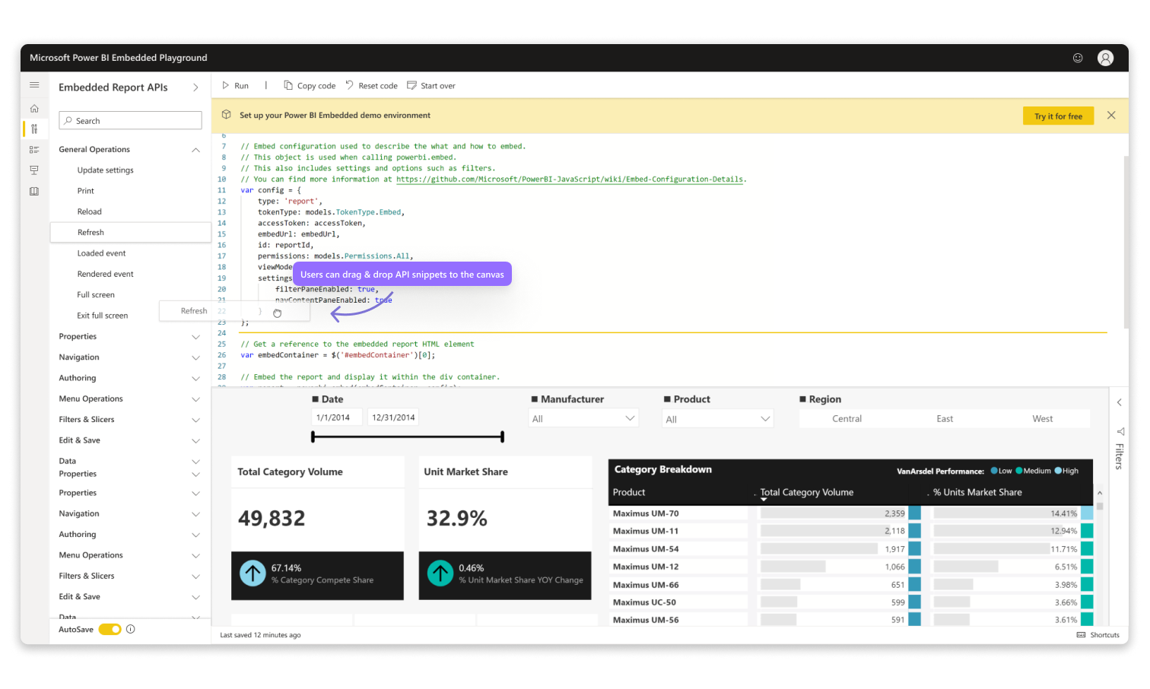1150x689 pixels.
Task: Click the 12/31/2014 end date field
Action: pyautogui.click(x=393, y=418)
